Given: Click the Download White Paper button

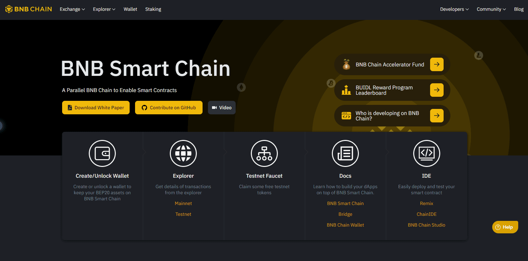Looking at the screenshot, I should pos(96,108).
